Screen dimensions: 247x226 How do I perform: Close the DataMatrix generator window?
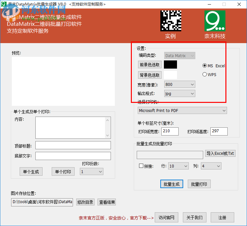click(239, 4)
